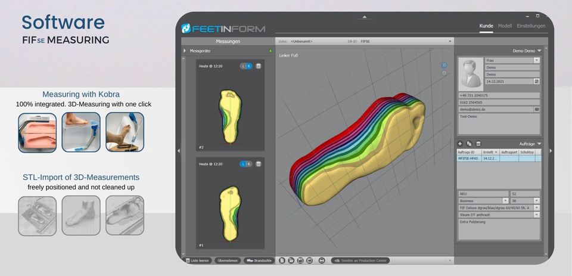Click the Extra Polsterung notes field
Viewport: 572px width, 276px height.
(499, 230)
